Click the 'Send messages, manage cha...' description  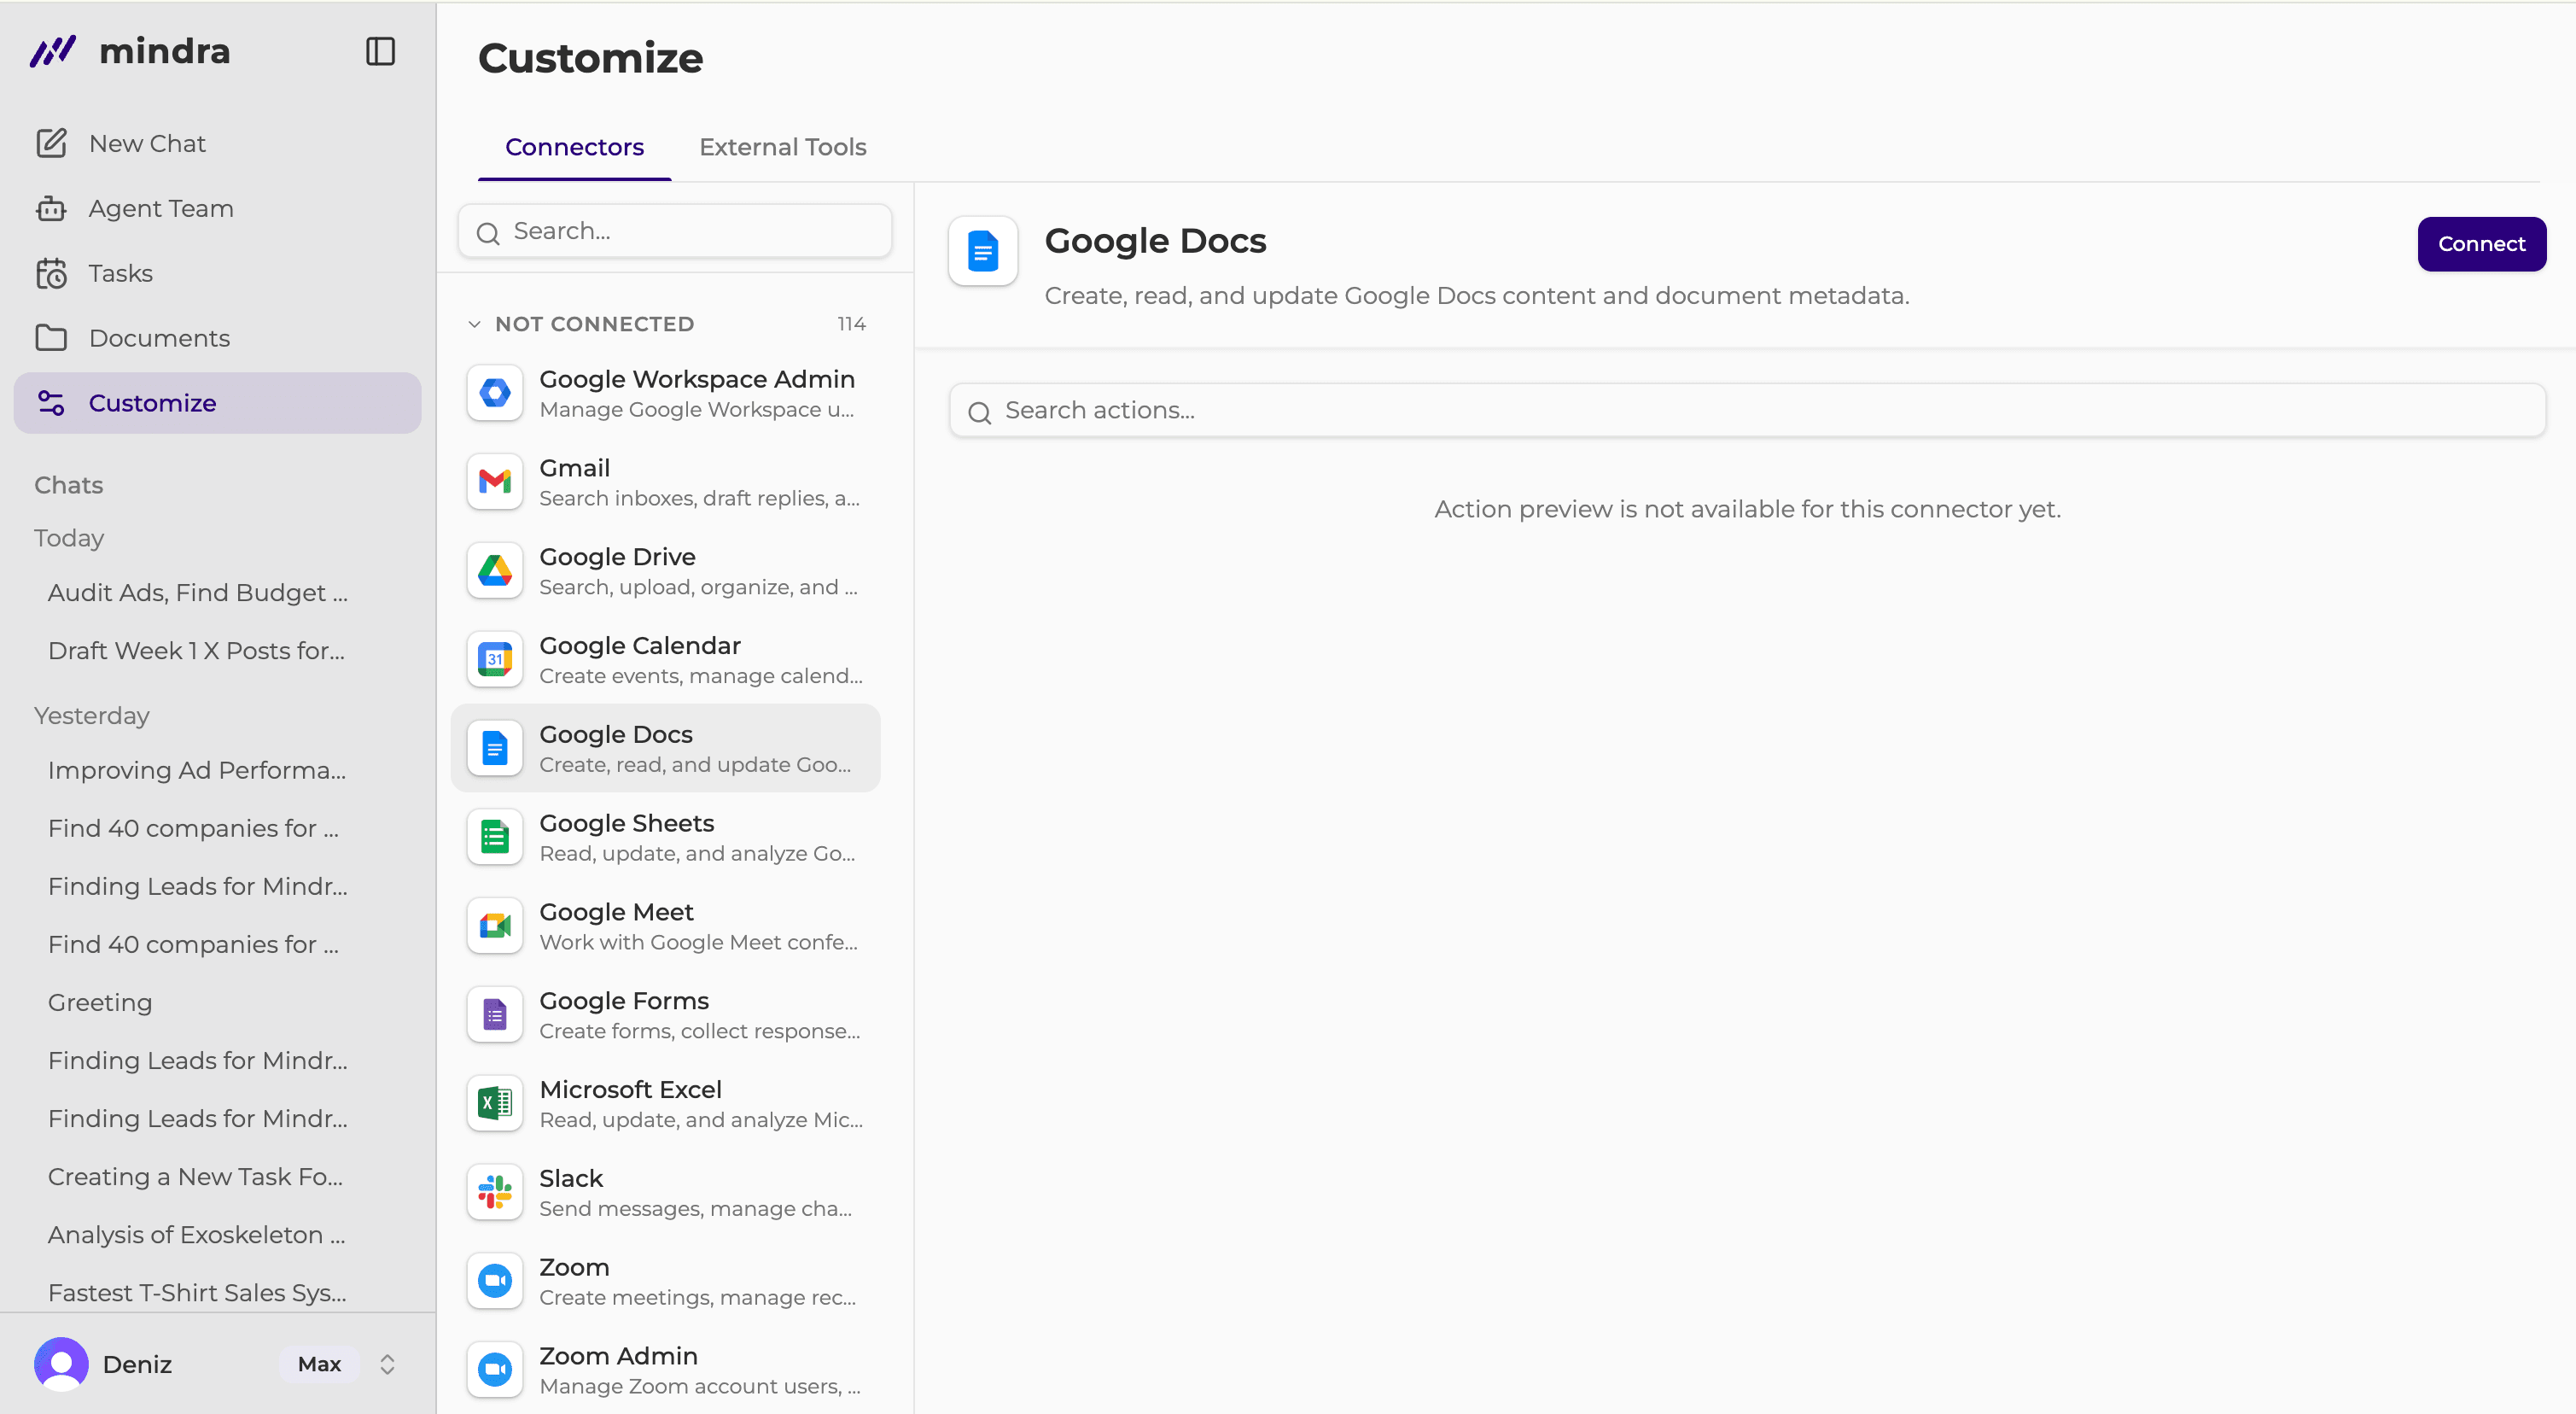coord(696,1209)
